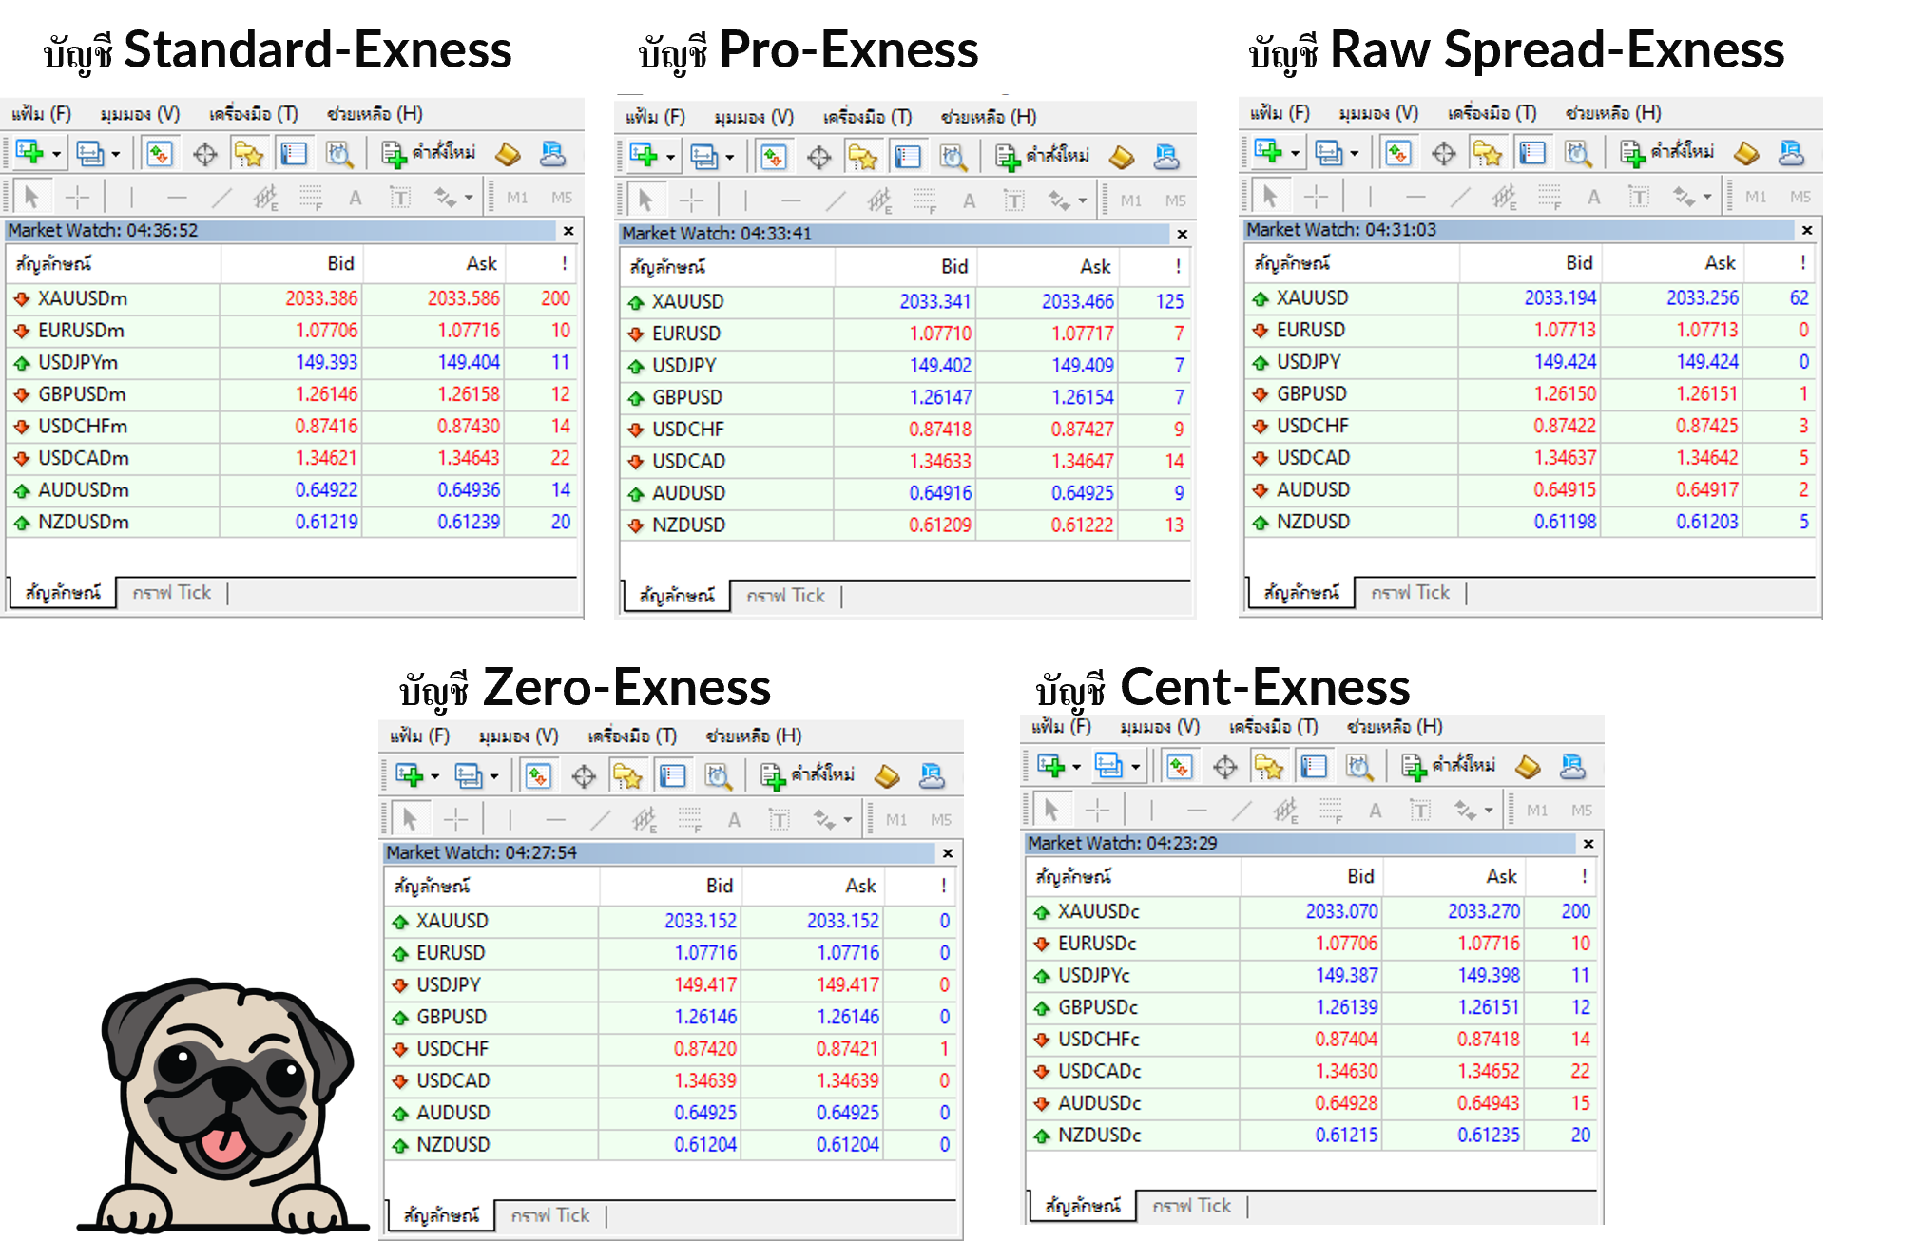The image size is (1906, 1241).
Task: Click คำสั่งใหม่ New Order button in Standard-Exness
Action: click(429, 153)
